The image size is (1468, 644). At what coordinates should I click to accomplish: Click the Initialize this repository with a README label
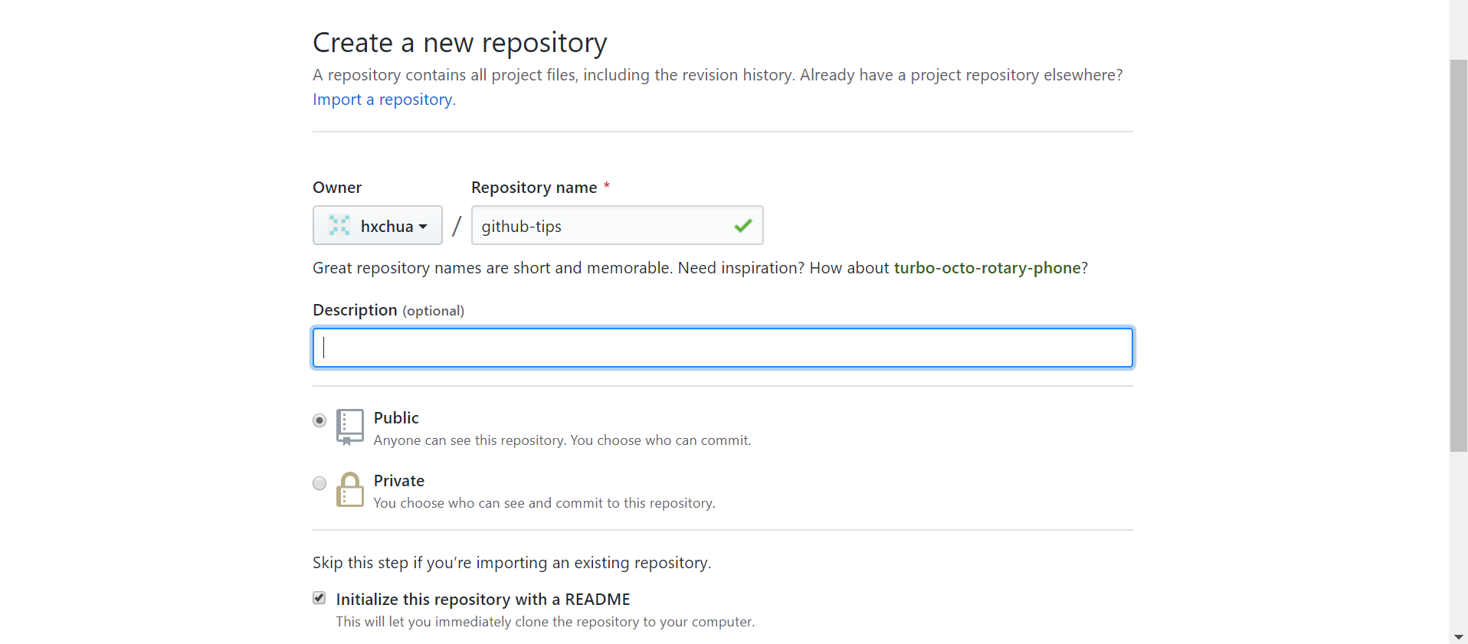click(483, 600)
